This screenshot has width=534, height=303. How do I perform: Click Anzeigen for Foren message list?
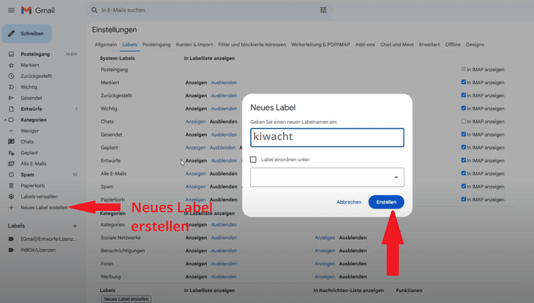tap(325, 264)
